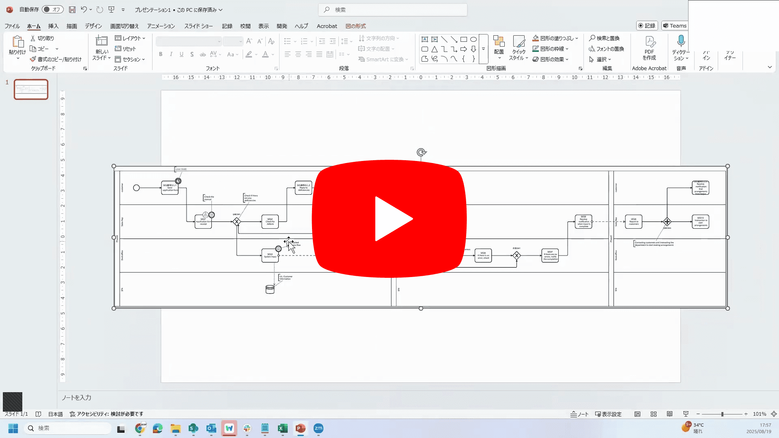Open Slide Sorter view in status bar
Viewport: 779px width, 438px height.
pyautogui.click(x=654, y=414)
